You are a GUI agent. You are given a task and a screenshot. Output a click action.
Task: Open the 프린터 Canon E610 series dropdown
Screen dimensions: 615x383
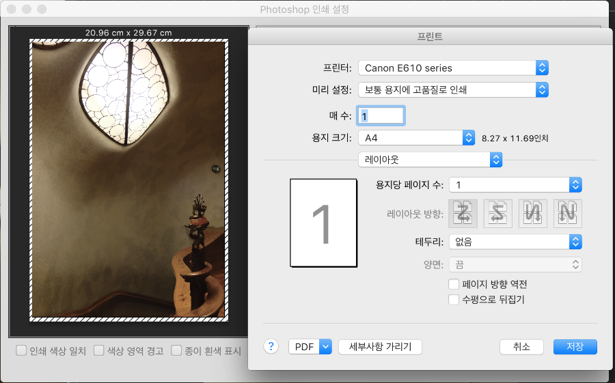453,68
